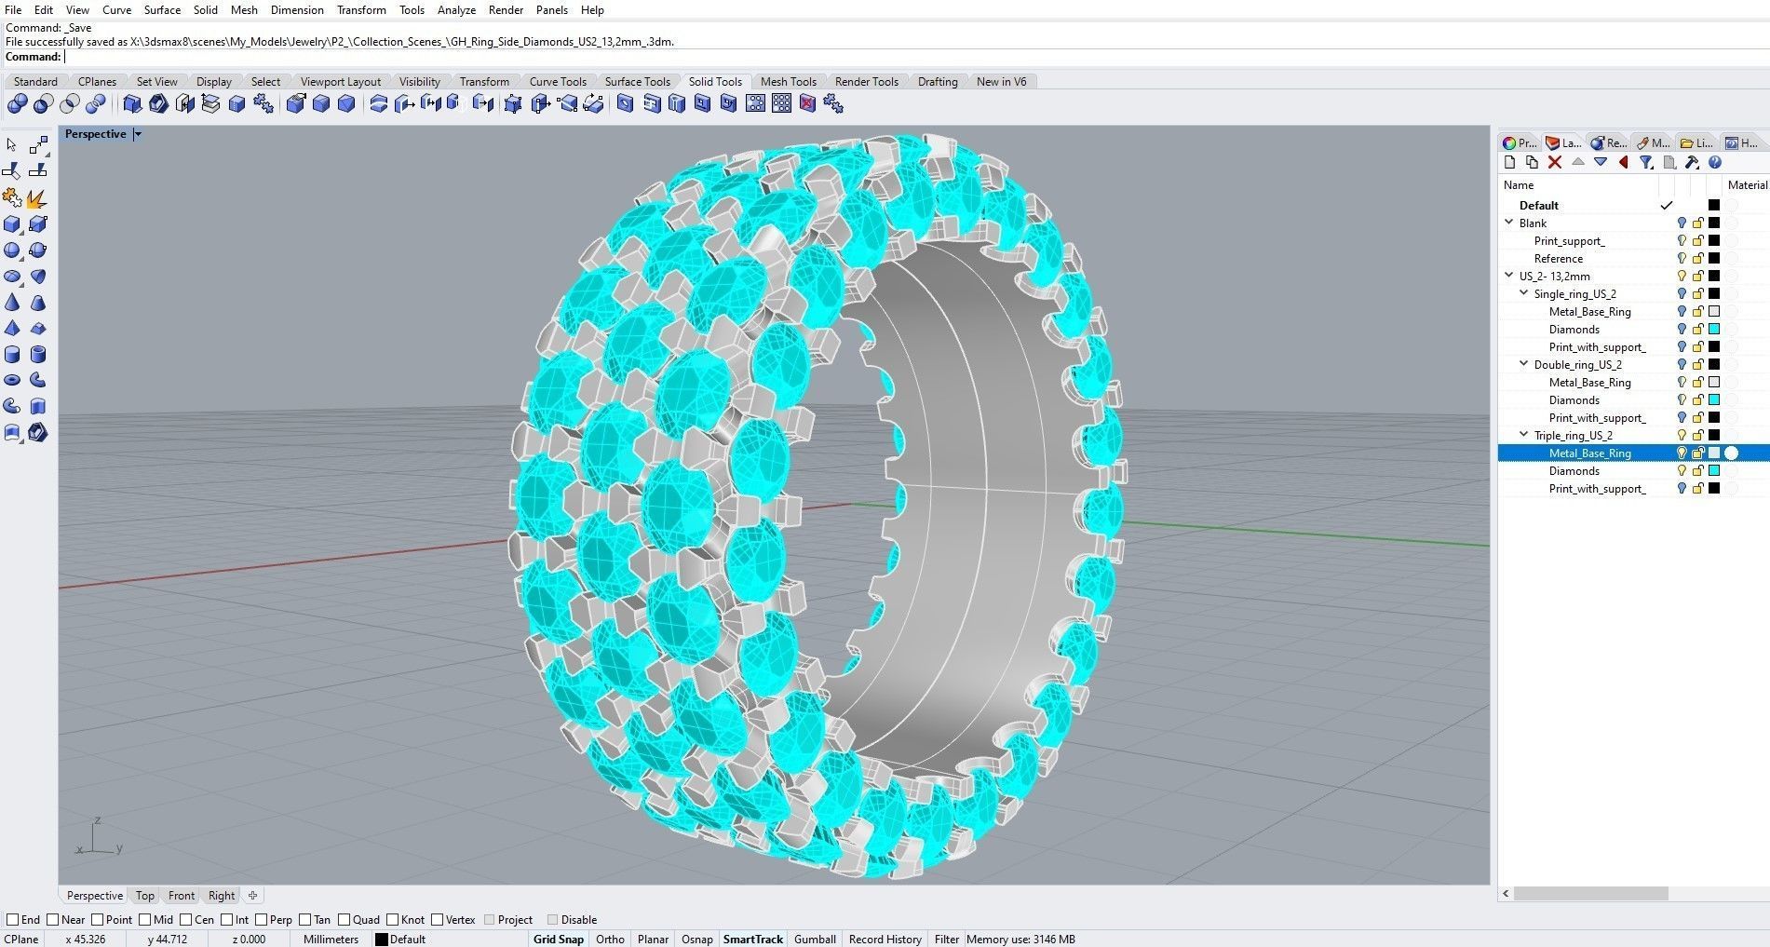
Task: Click the red X Delete layer icon
Action: coord(1555,162)
